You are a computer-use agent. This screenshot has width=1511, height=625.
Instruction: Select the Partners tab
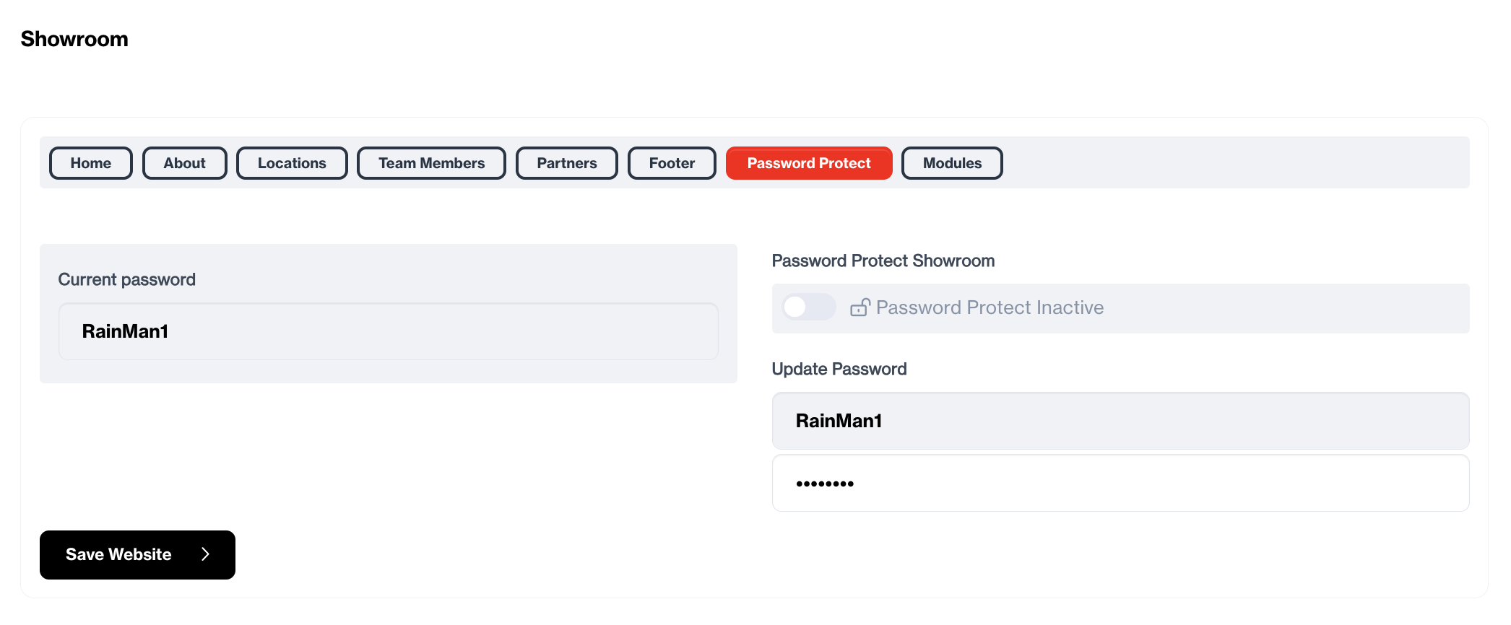click(x=566, y=163)
